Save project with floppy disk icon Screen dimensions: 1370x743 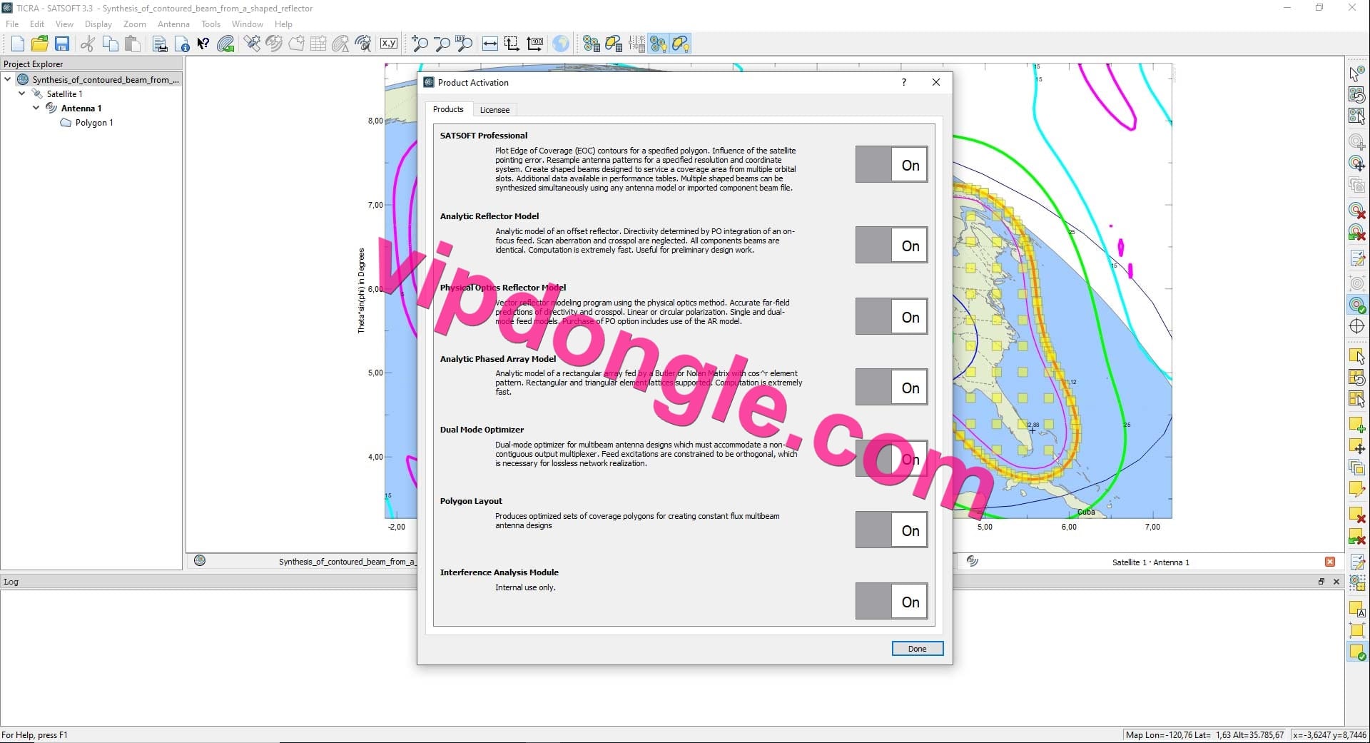pos(62,44)
